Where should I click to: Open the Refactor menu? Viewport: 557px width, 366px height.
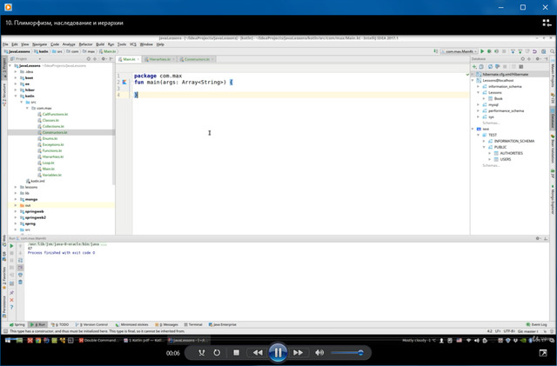[85, 43]
